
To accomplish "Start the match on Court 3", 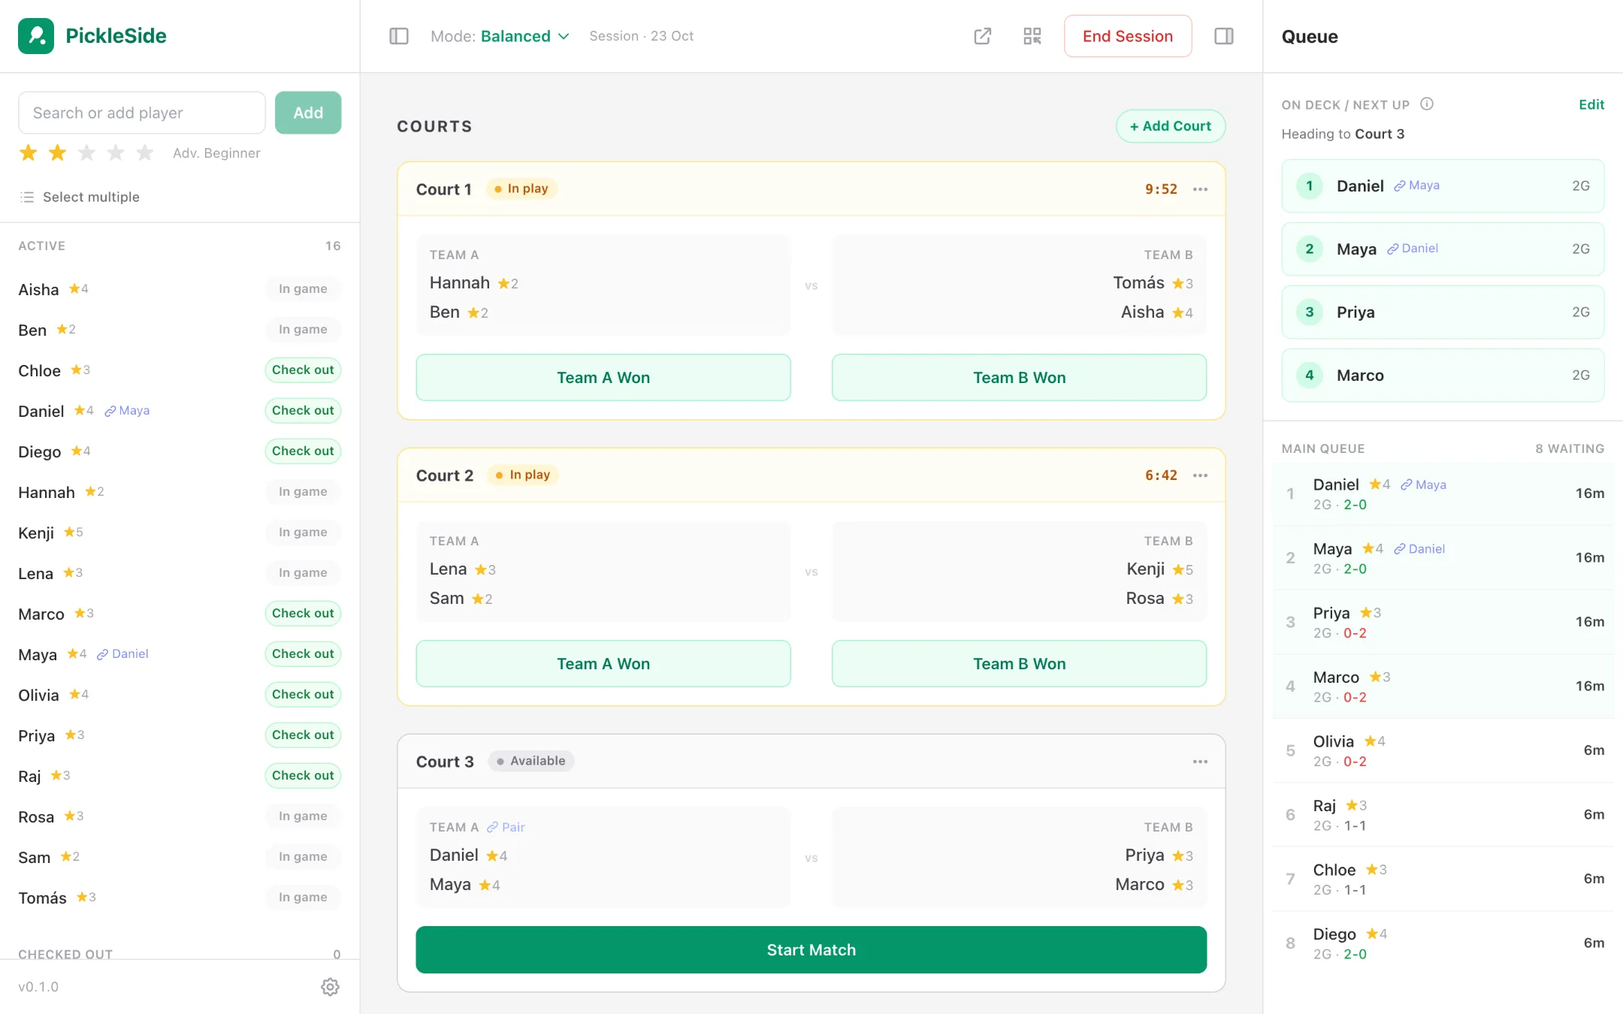I will coord(811,950).
